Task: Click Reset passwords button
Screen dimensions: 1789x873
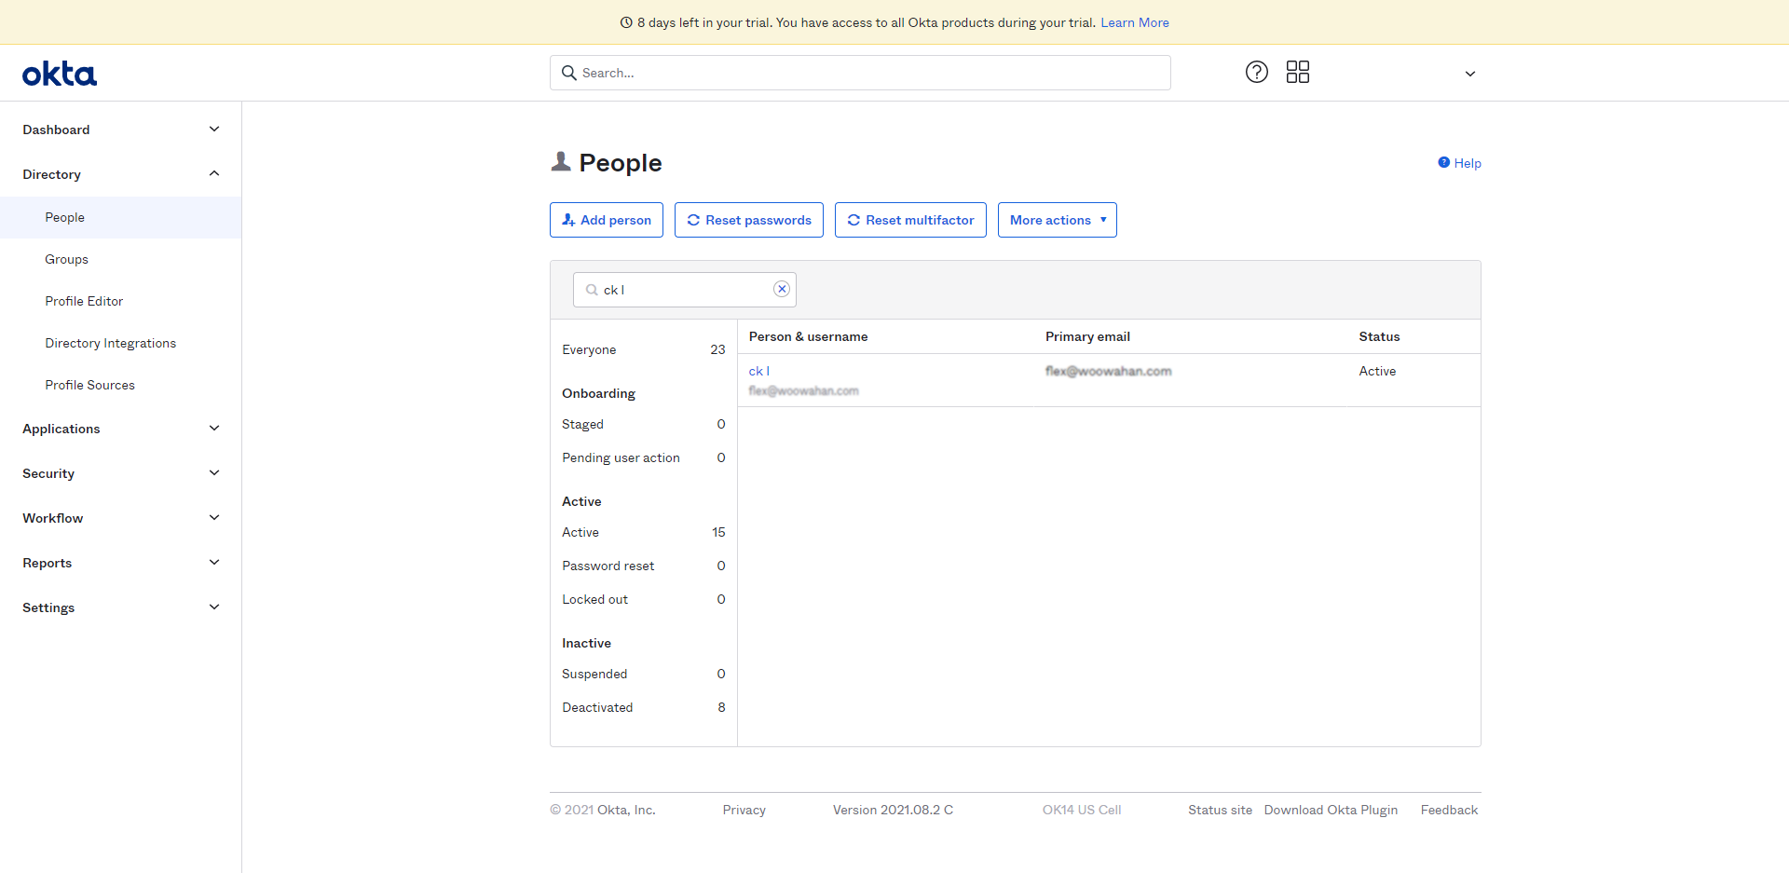Action: point(749,220)
